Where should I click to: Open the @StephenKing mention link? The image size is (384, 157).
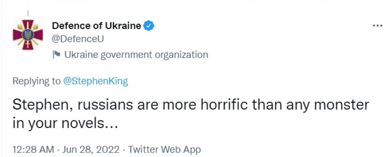(95, 81)
